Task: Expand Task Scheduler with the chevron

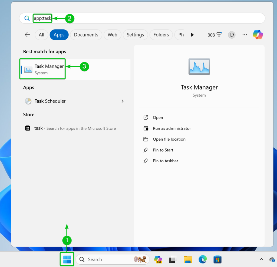Action: pyautogui.click(x=123, y=101)
